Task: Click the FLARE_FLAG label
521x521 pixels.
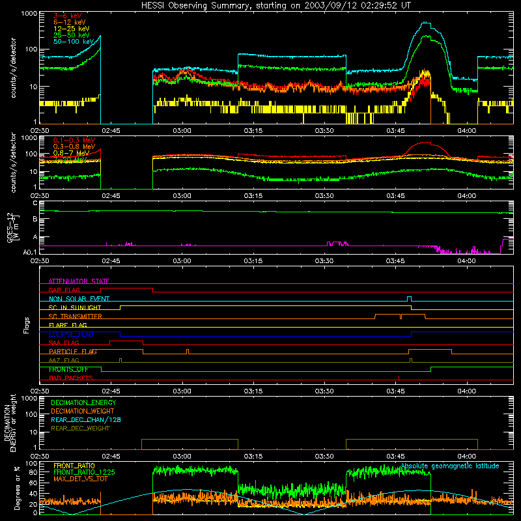Action: pos(68,325)
